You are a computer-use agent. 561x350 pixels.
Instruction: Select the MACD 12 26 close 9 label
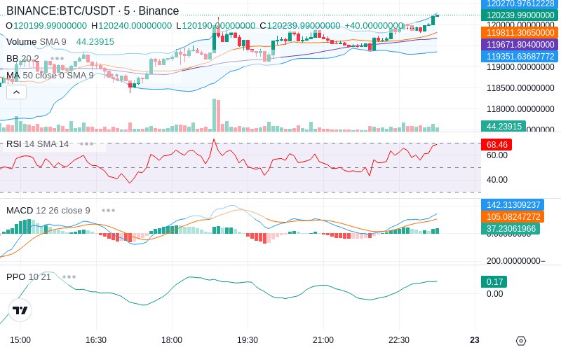pos(48,211)
